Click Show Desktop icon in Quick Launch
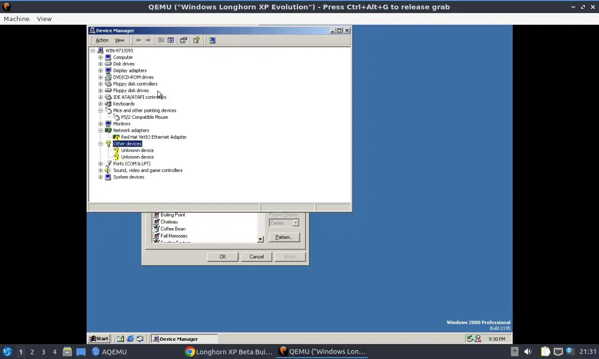 (x=121, y=339)
